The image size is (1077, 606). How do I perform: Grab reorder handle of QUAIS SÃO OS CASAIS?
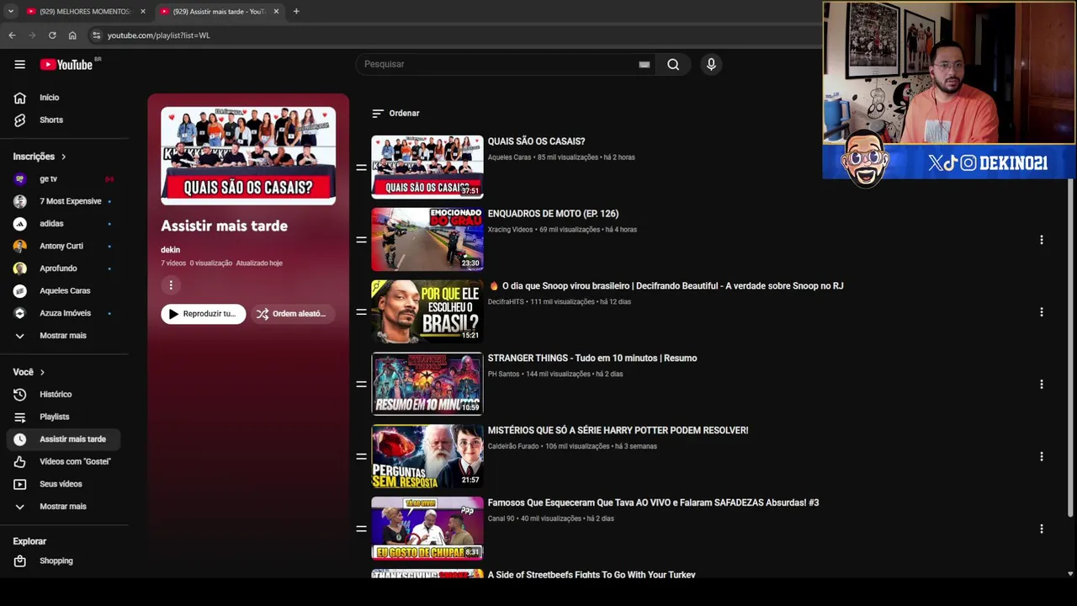click(361, 167)
